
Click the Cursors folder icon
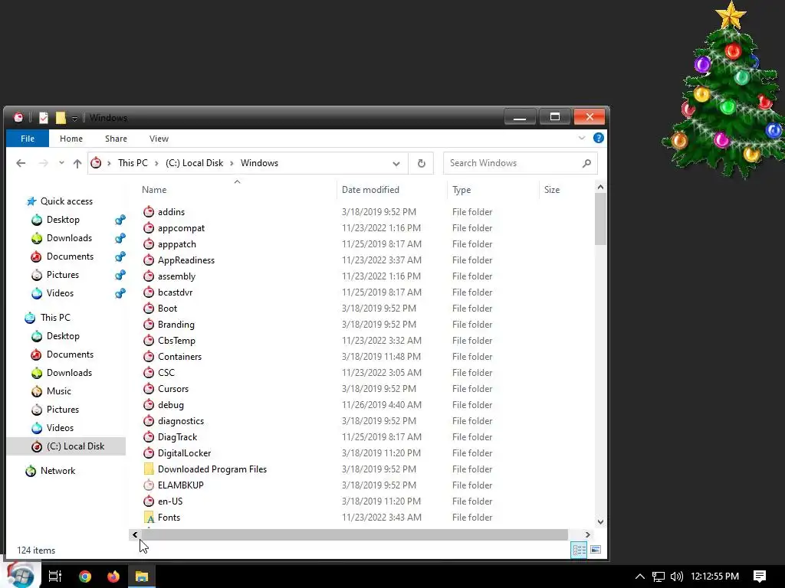click(x=149, y=388)
